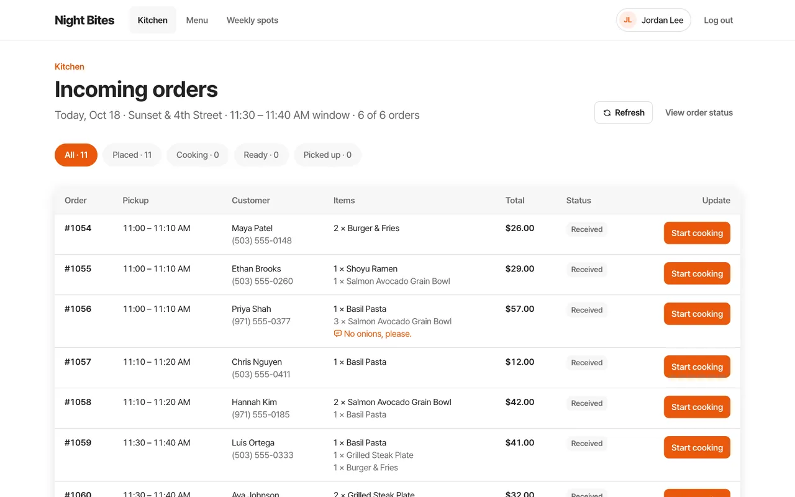795x497 pixels.
Task: Click phone number (503) 555-0260
Action: coord(262,281)
